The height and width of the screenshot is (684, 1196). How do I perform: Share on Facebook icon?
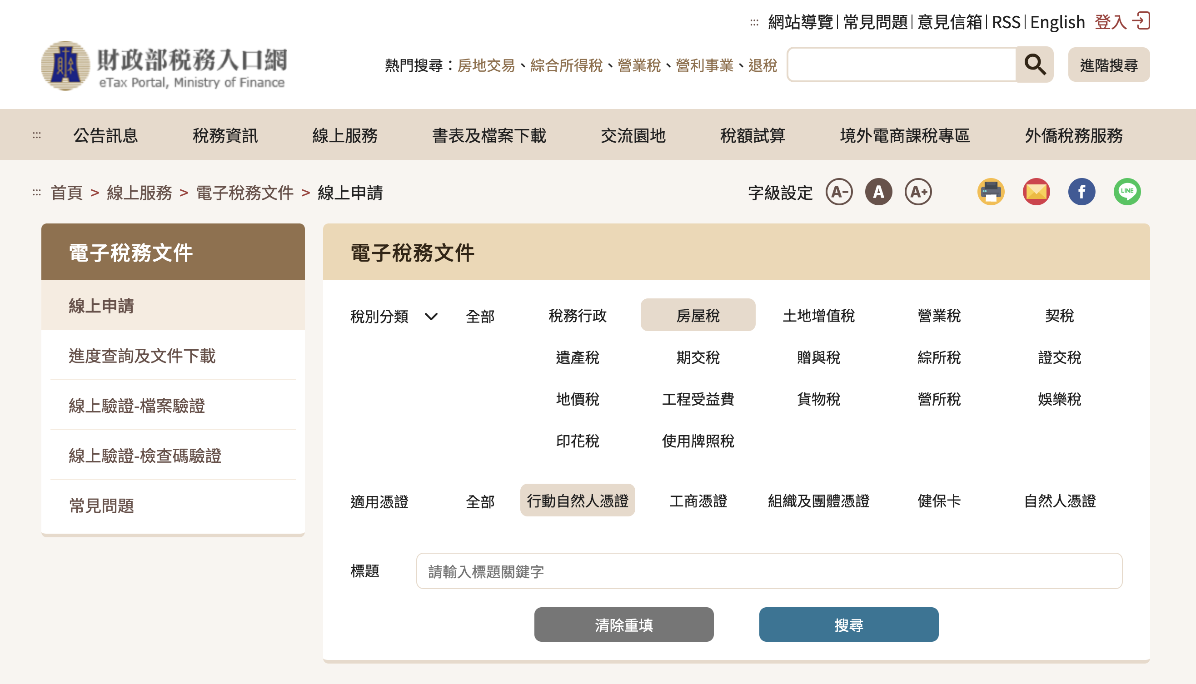coord(1081,192)
